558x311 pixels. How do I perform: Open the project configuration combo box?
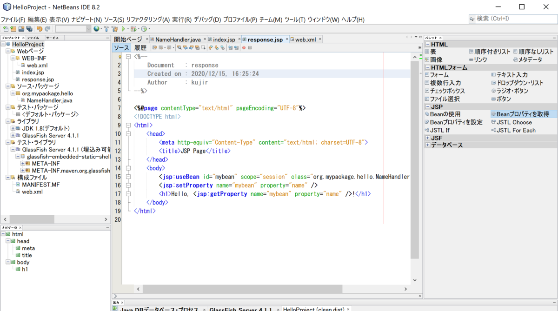(x=73, y=29)
